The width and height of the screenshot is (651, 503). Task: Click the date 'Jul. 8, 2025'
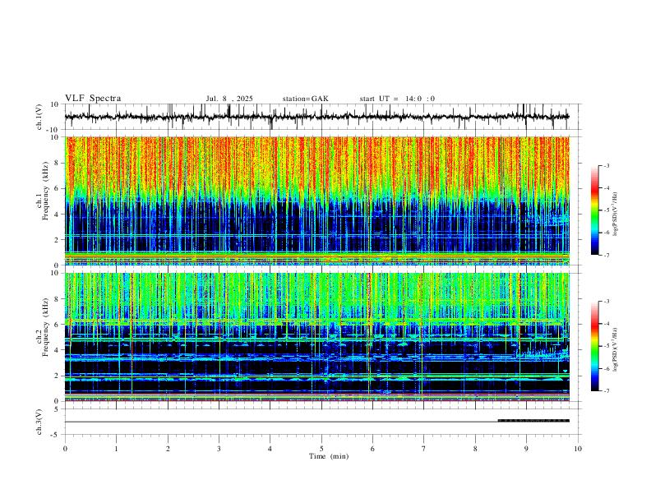pos(229,99)
